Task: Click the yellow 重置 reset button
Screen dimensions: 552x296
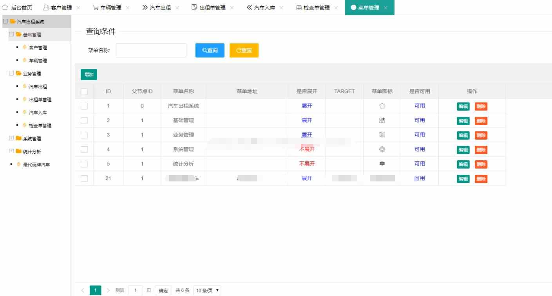Action: click(x=244, y=50)
